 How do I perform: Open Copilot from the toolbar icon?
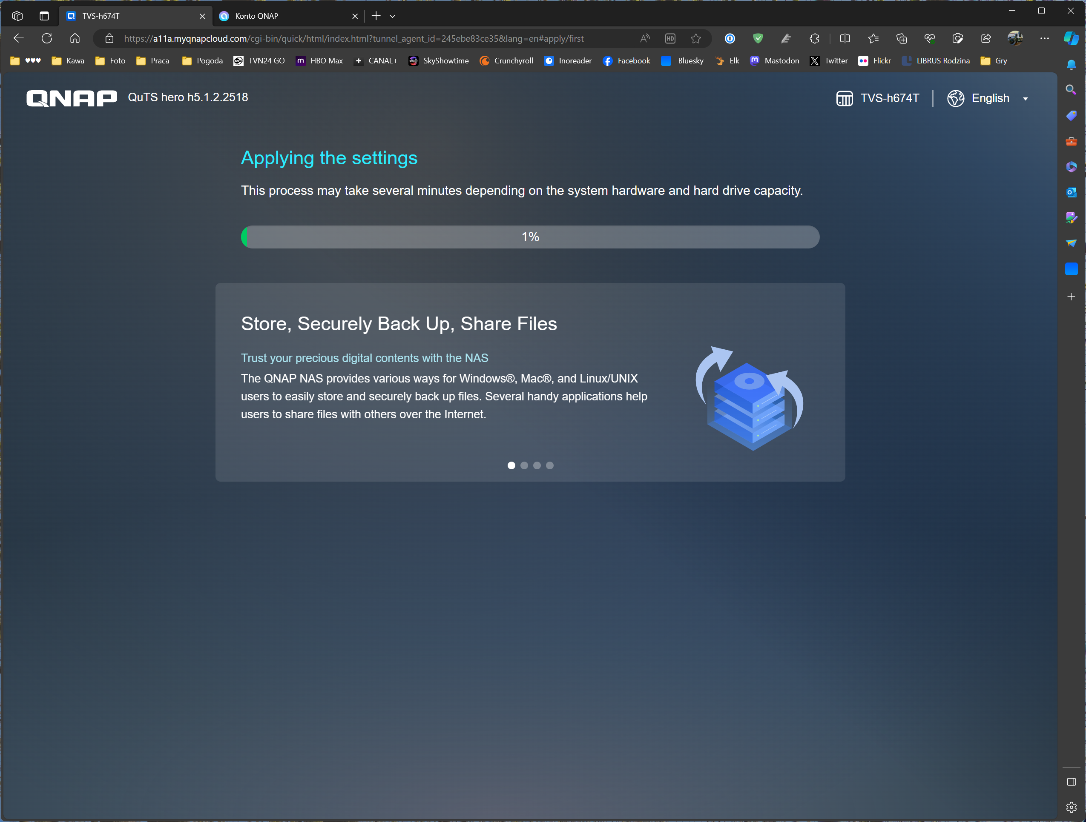tap(1071, 38)
